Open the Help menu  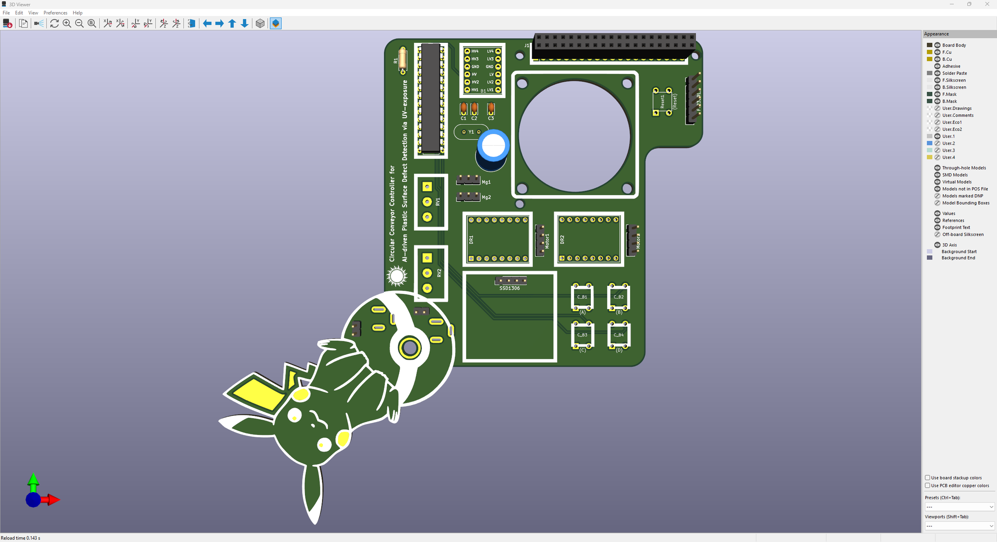click(78, 13)
